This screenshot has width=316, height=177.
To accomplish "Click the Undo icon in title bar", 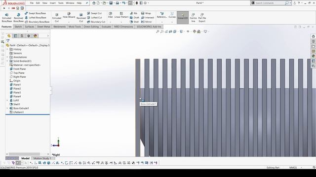I will [x=124, y=3].
